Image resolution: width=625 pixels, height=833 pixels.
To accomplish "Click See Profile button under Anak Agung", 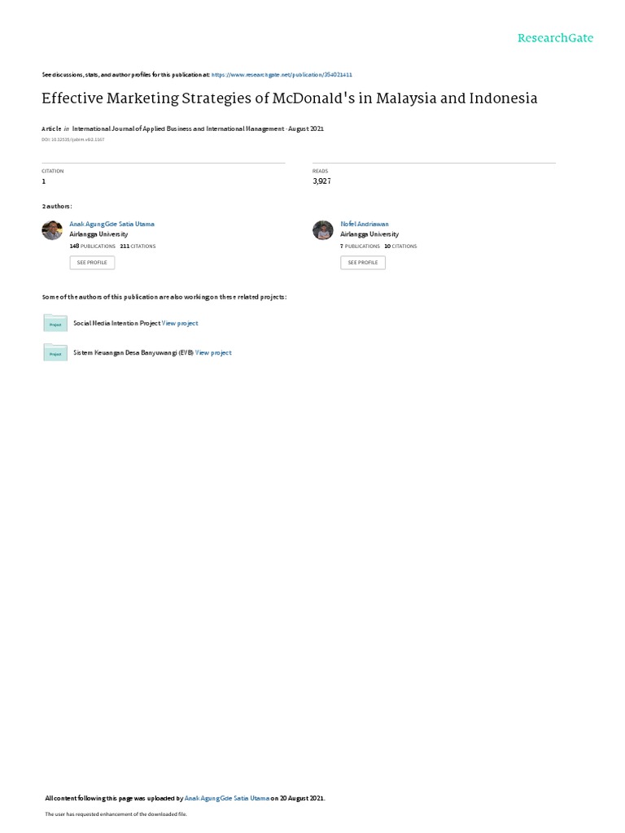I will point(92,263).
